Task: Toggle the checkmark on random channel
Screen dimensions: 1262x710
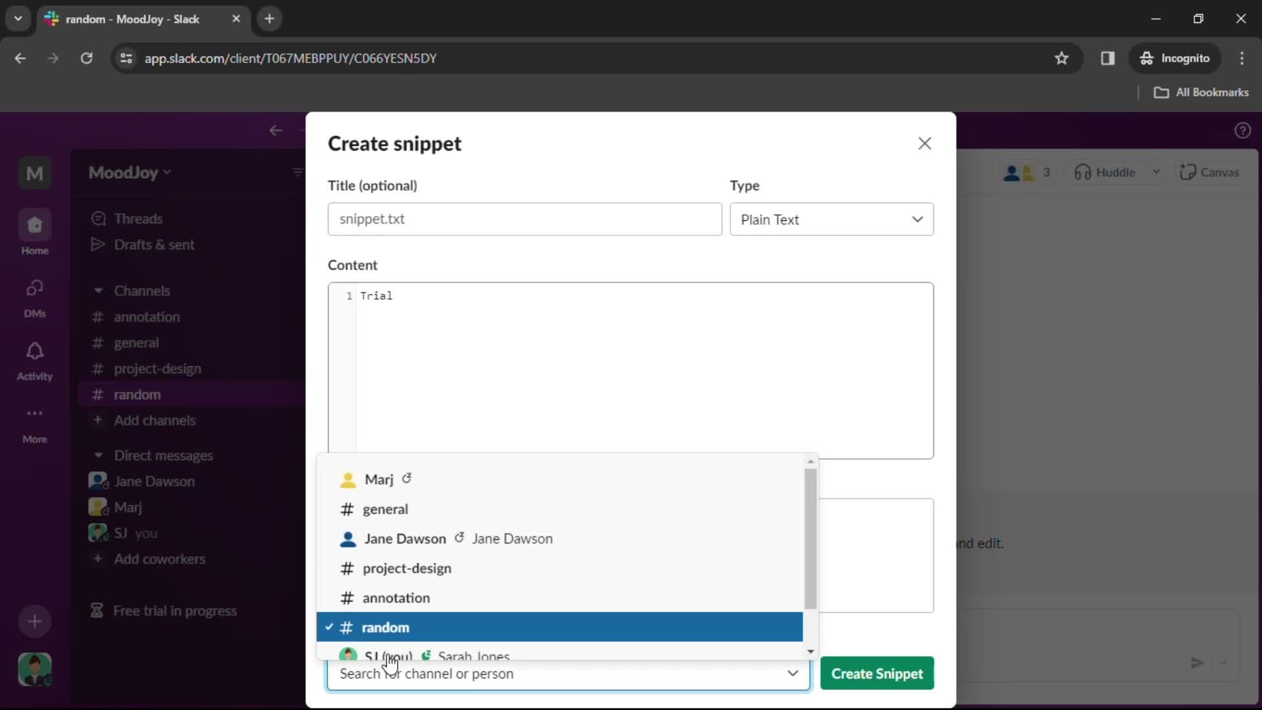Action: 329,627
